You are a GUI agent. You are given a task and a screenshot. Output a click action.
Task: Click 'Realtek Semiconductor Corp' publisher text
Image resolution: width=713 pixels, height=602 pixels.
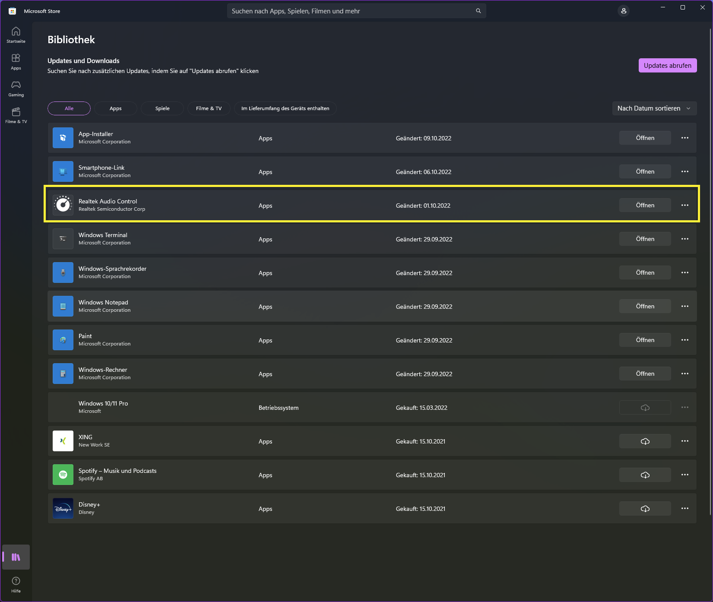point(112,209)
